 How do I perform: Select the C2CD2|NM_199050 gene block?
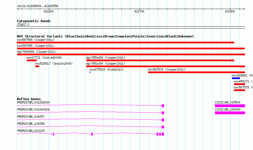230,113
